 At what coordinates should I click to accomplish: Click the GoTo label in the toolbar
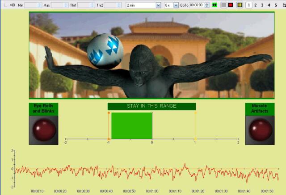(x=184, y=5)
